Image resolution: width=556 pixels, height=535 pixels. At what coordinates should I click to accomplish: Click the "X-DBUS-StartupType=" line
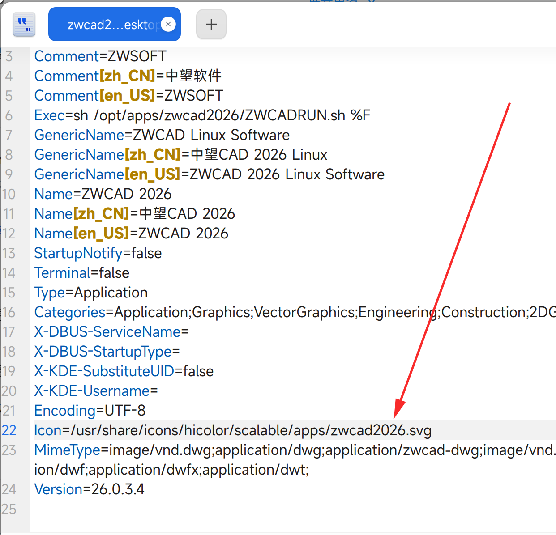pos(107,352)
